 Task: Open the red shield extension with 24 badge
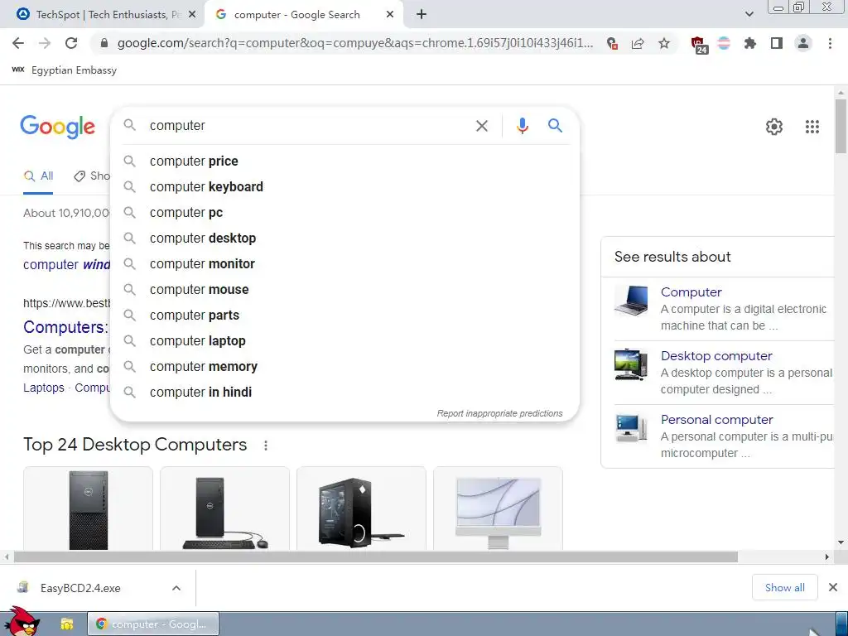(699, 45)
